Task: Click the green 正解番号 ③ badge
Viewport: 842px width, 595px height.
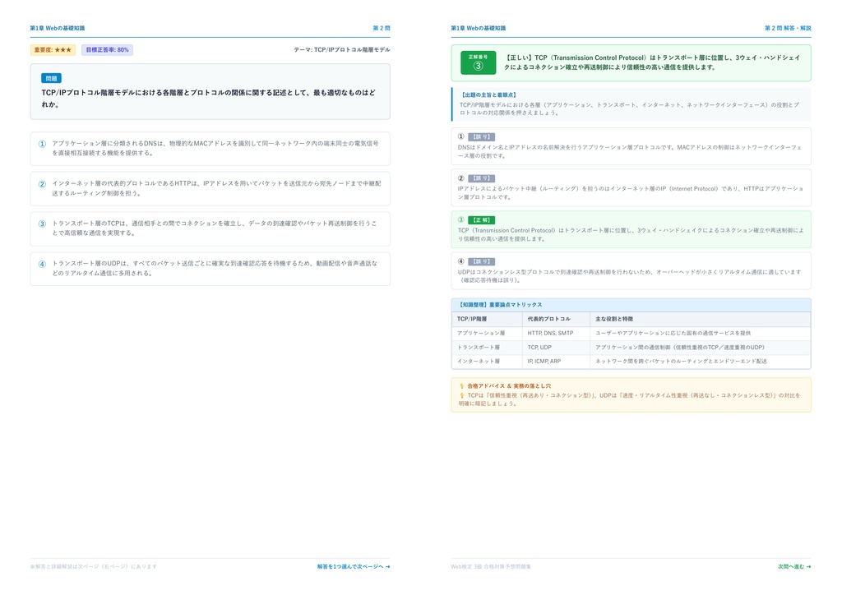Action: 478,62
